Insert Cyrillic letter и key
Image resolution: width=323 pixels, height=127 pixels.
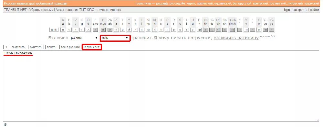[x=123, y=30]
